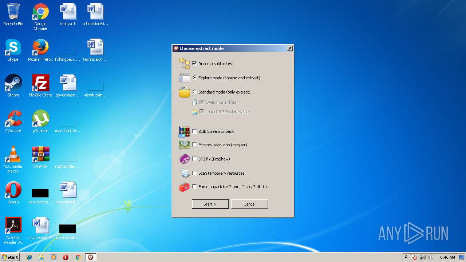This screenshot has width=466, height=262.
Task: Click the active extractor taskbar button
Action: pyautogui.click(x=90, y=257)
